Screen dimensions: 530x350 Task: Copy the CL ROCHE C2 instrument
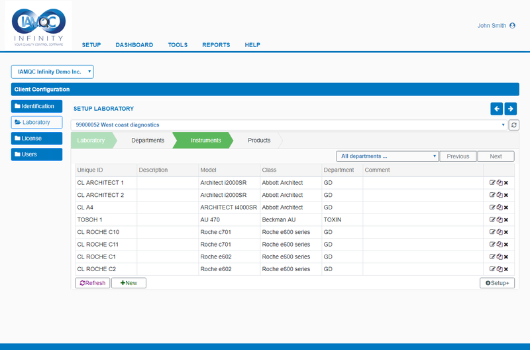pyautogui.click(x=500, y=269)
